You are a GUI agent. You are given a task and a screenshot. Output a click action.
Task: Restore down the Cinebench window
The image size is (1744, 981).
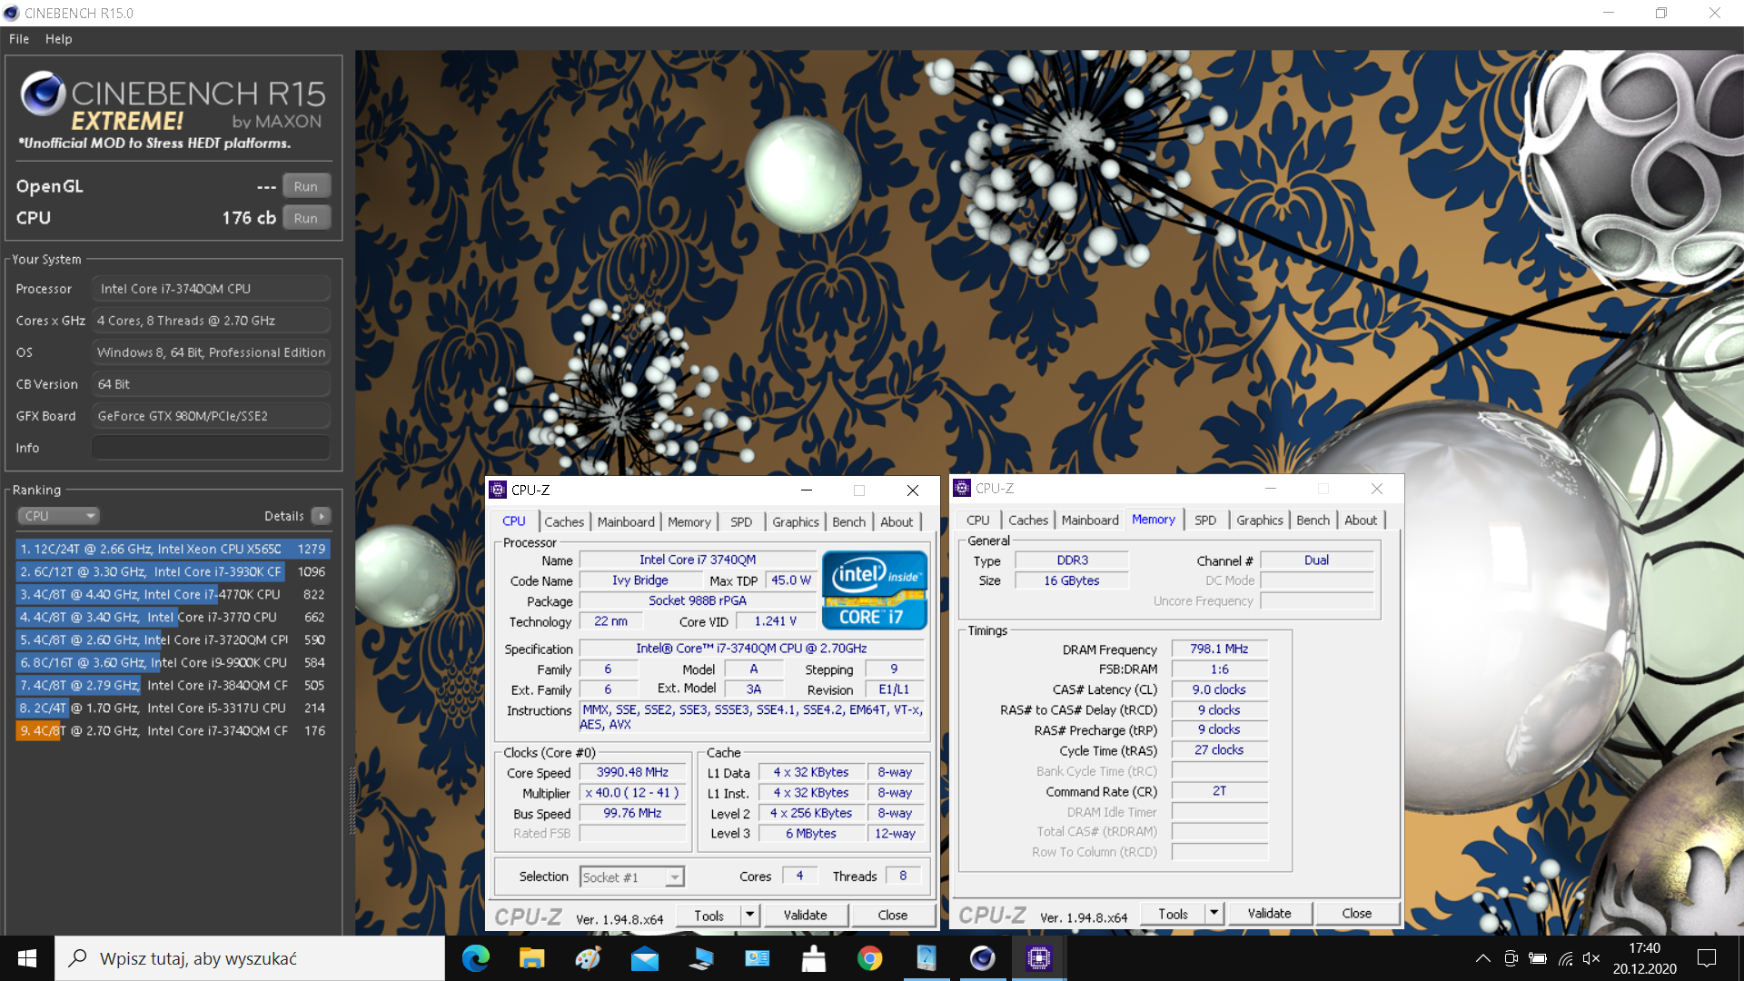click(x=1661, y=13)
